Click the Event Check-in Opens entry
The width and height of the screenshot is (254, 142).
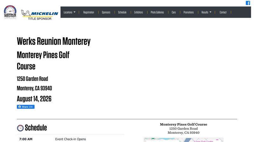click(x=70, y=139)
